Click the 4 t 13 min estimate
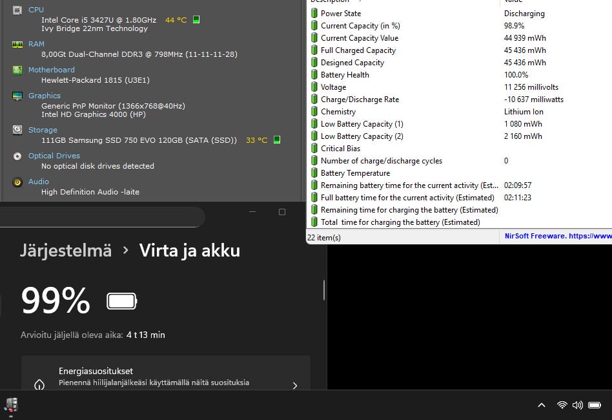 146,335
